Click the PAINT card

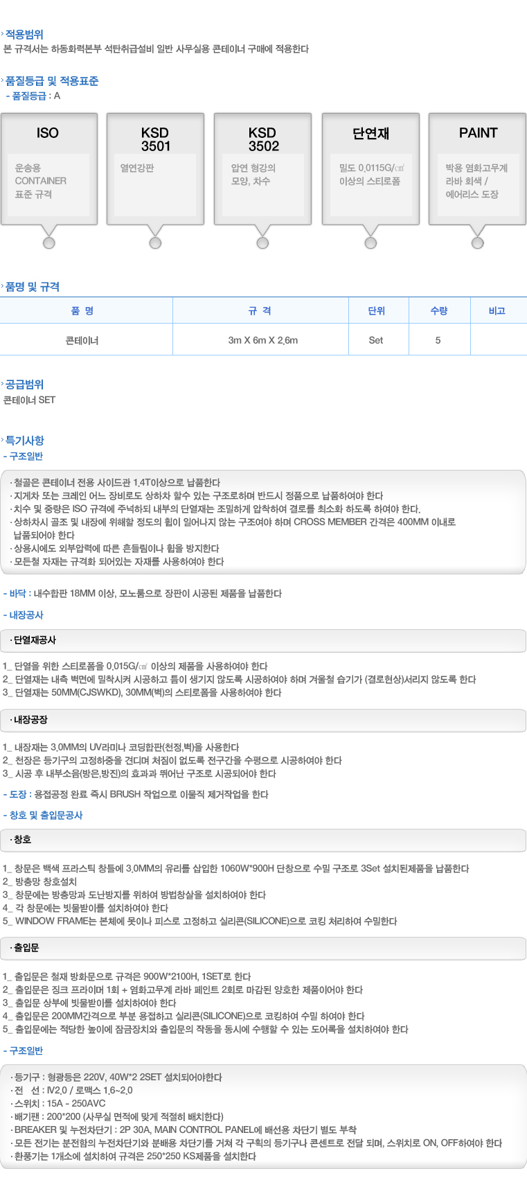pyautogui.click(x=477, y=168)
